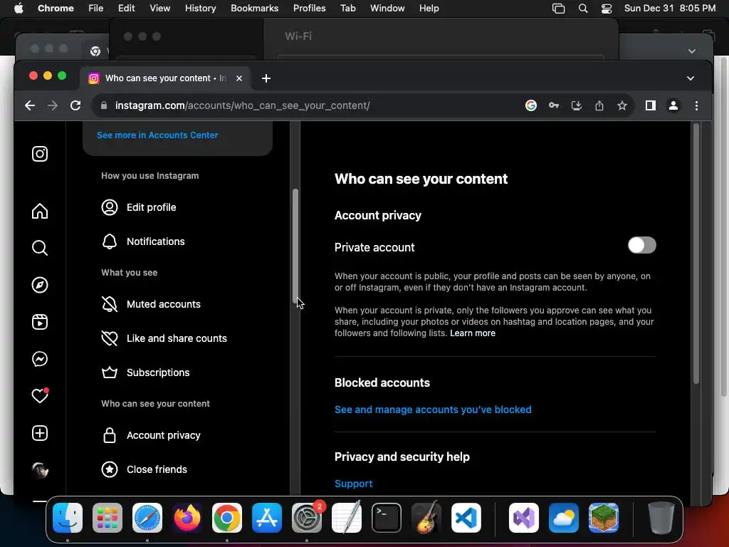The height and width of the screenshot is (547, 729).
Task: Open Chrome three-dot menu
Action: click(x=696, y=105)
